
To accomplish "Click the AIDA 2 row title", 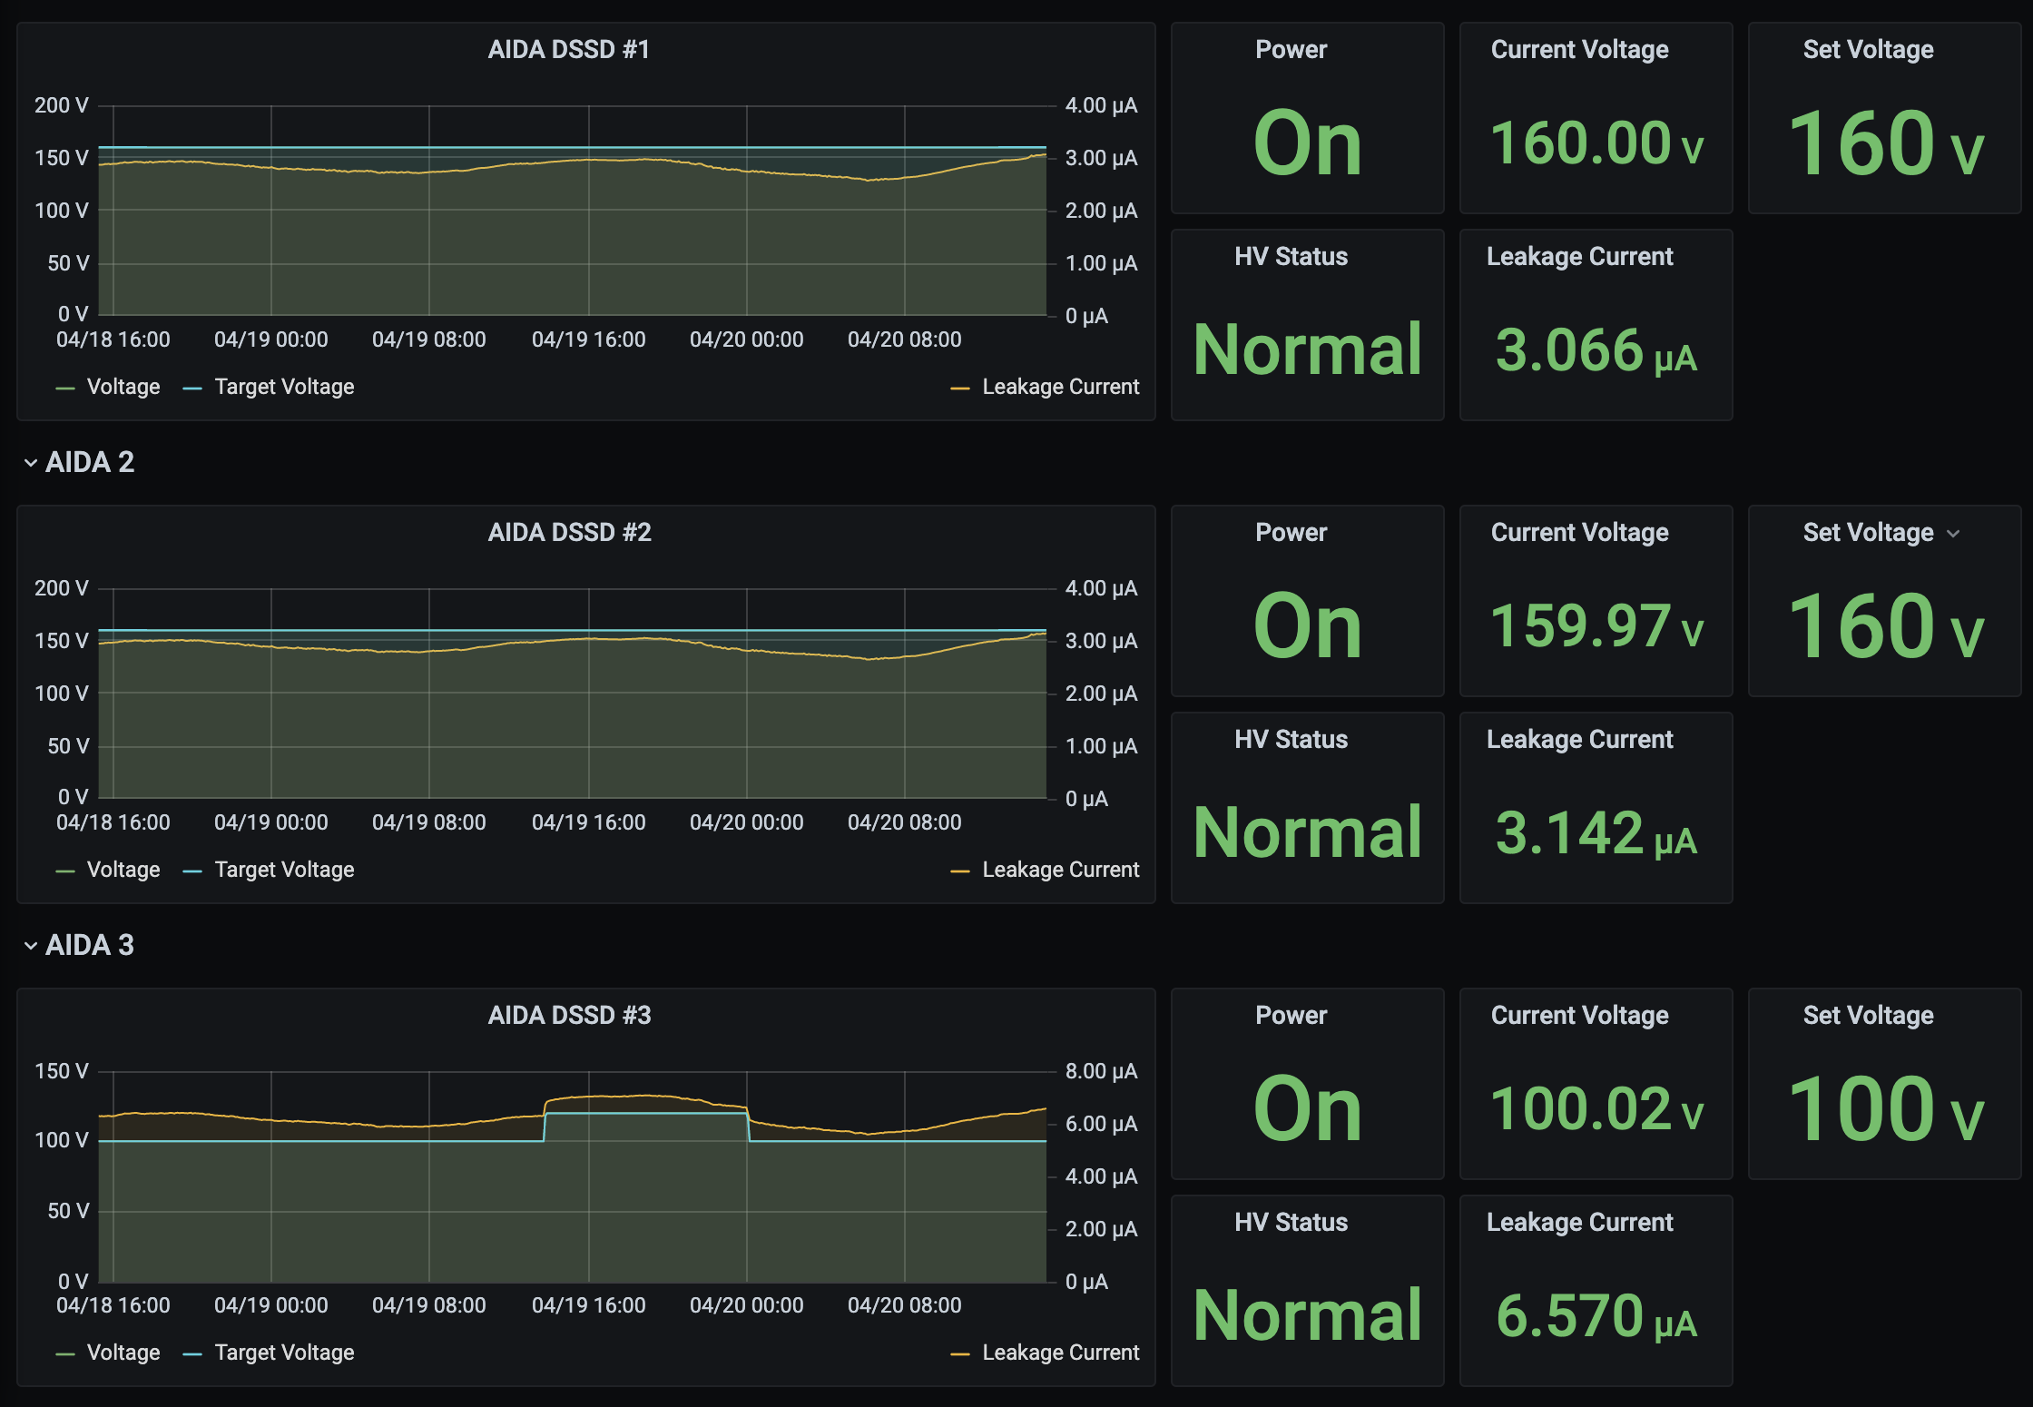I will click(x=90, y=463).
